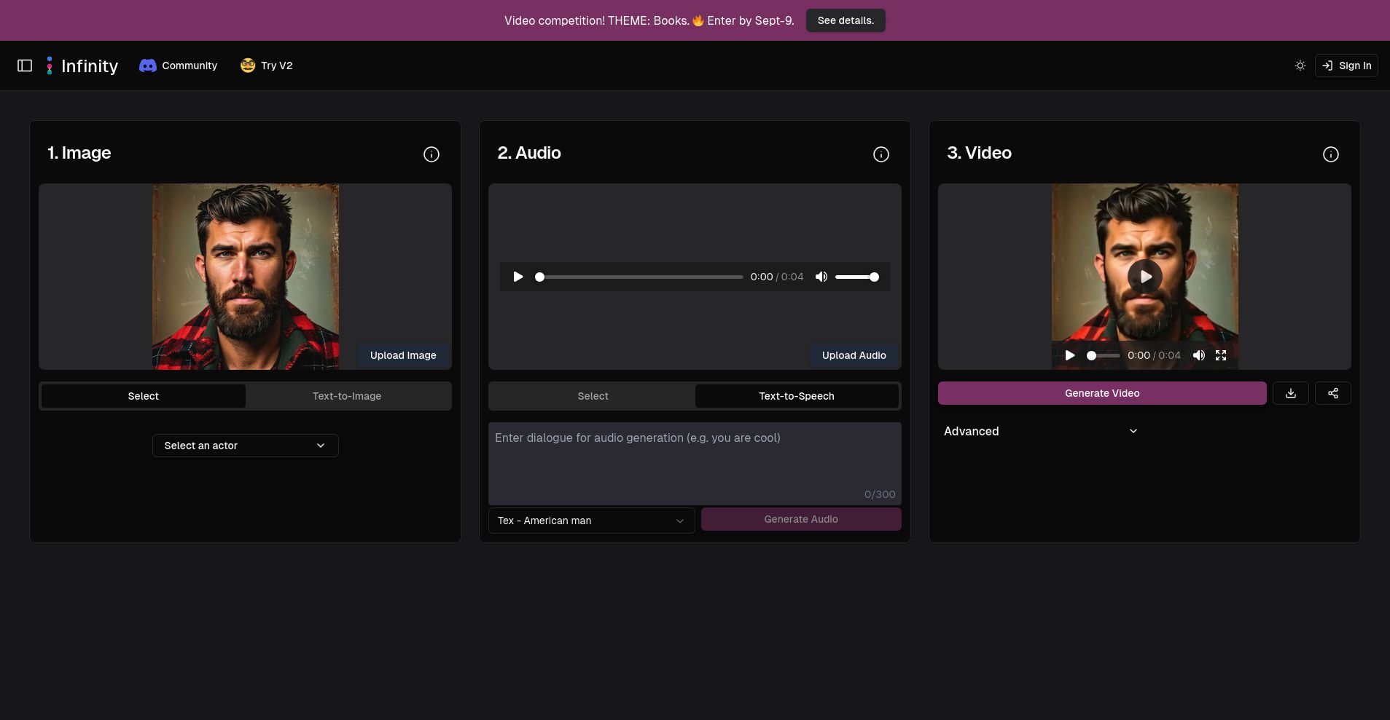Download the generated video

1291,393
